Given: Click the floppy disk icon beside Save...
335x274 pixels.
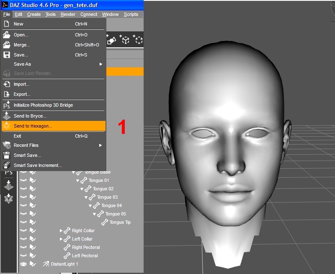Looking at the screenshot, I should (x=7, y=55).
